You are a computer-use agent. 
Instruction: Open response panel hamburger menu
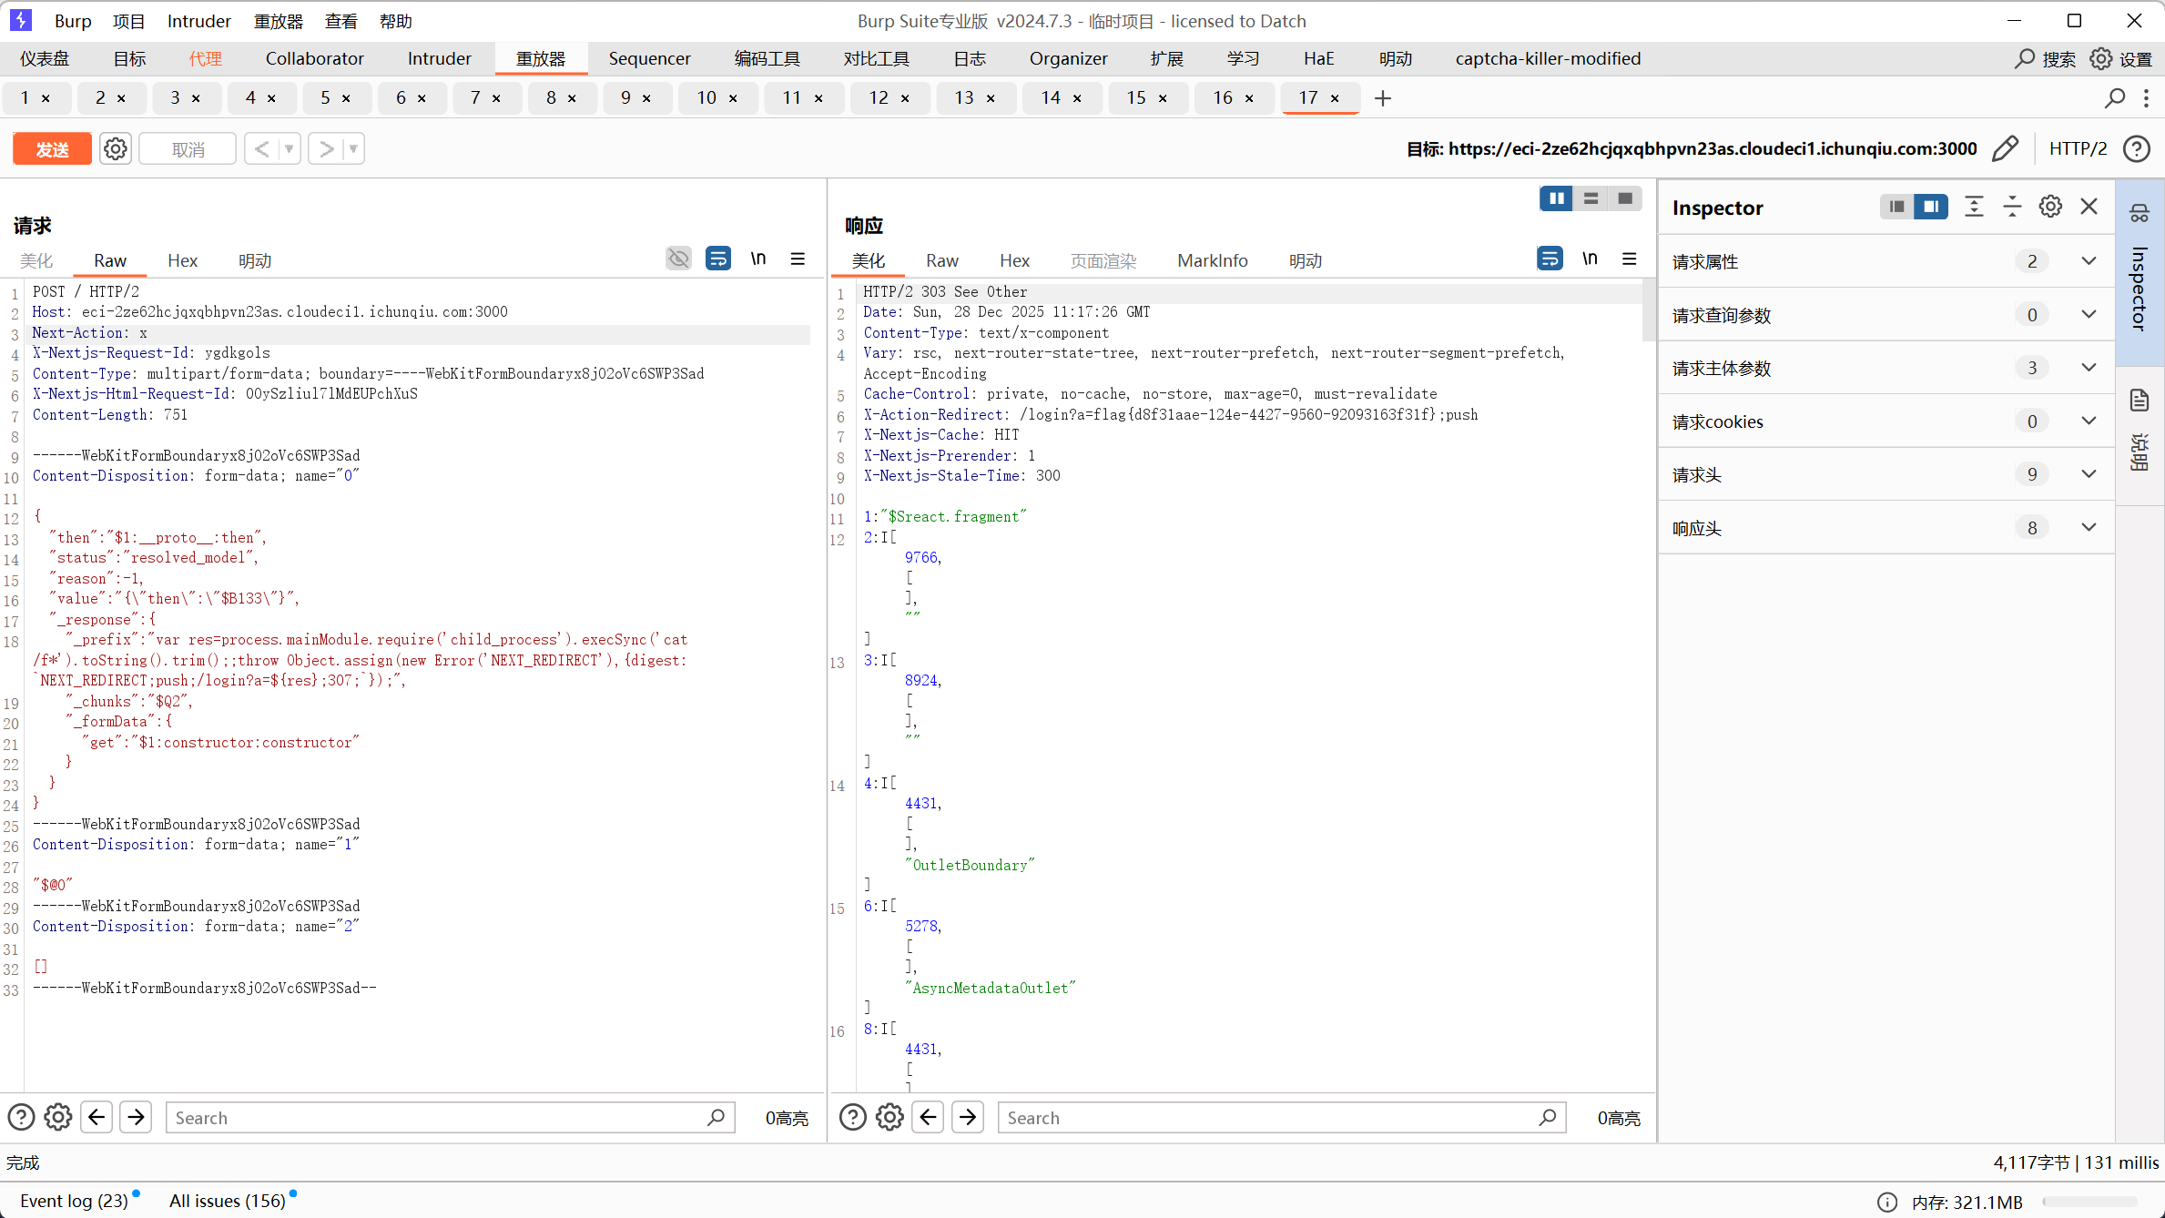point(1630,259)
